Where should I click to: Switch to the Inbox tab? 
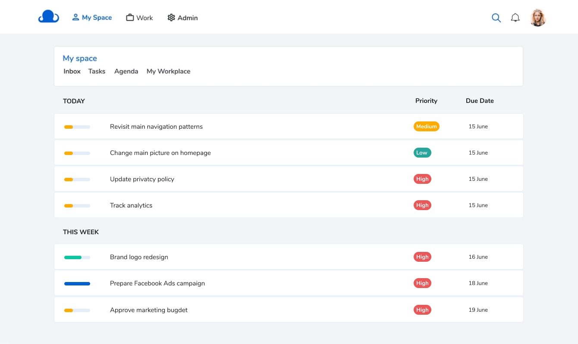pyautogui.click(x=72, y=71)
